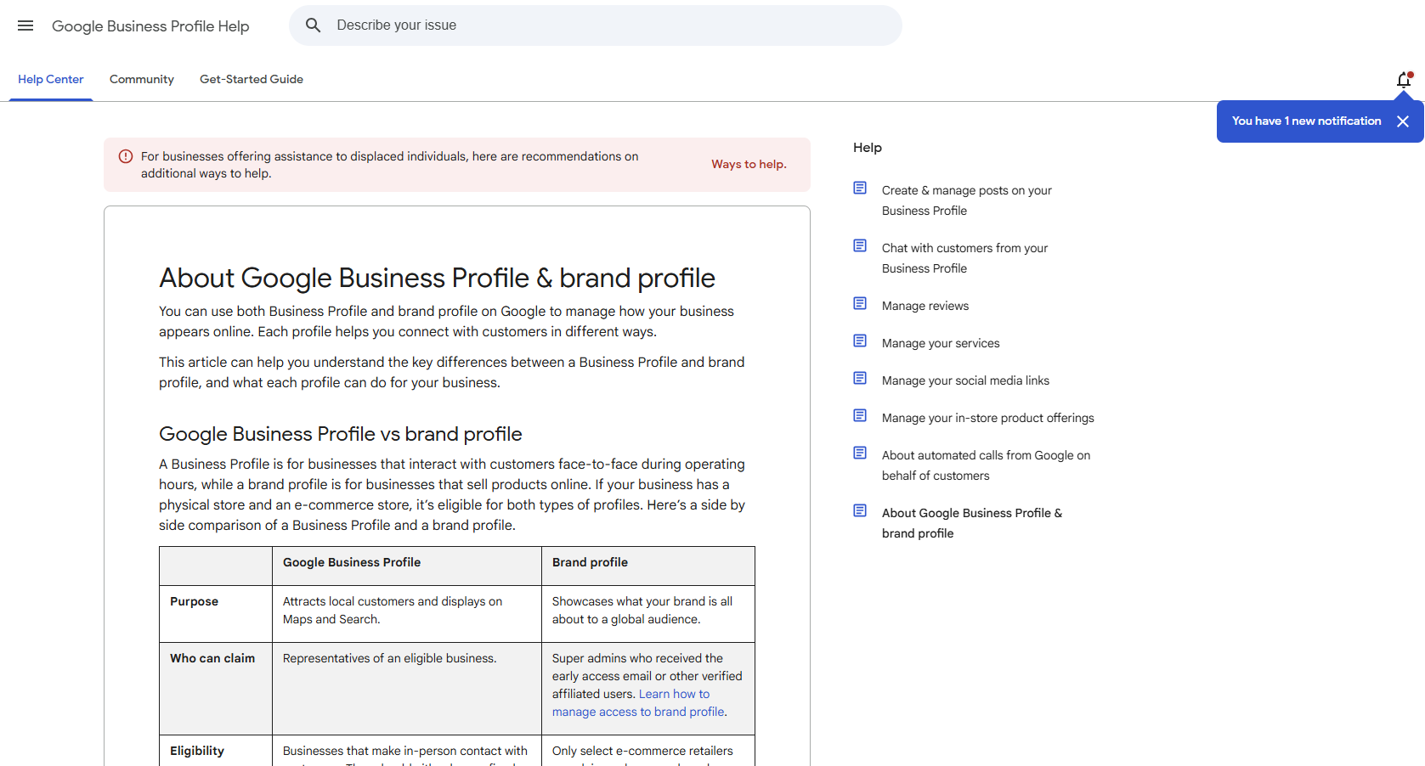The height and width of the screenshot is (766, 1425).
Task: Click article icon beside Manage reviews
Action: coord(860,303)
